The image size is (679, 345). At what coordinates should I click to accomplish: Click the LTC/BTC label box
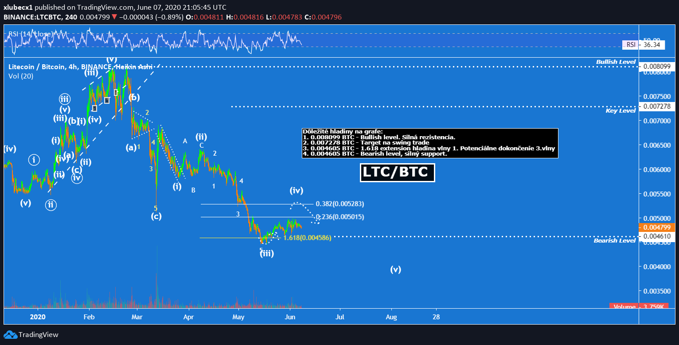click(x=397, y=172)
